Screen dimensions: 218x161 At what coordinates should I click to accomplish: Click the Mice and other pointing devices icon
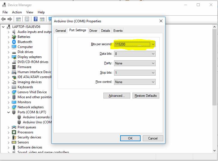pyautogui.click(x=14, y=97)
